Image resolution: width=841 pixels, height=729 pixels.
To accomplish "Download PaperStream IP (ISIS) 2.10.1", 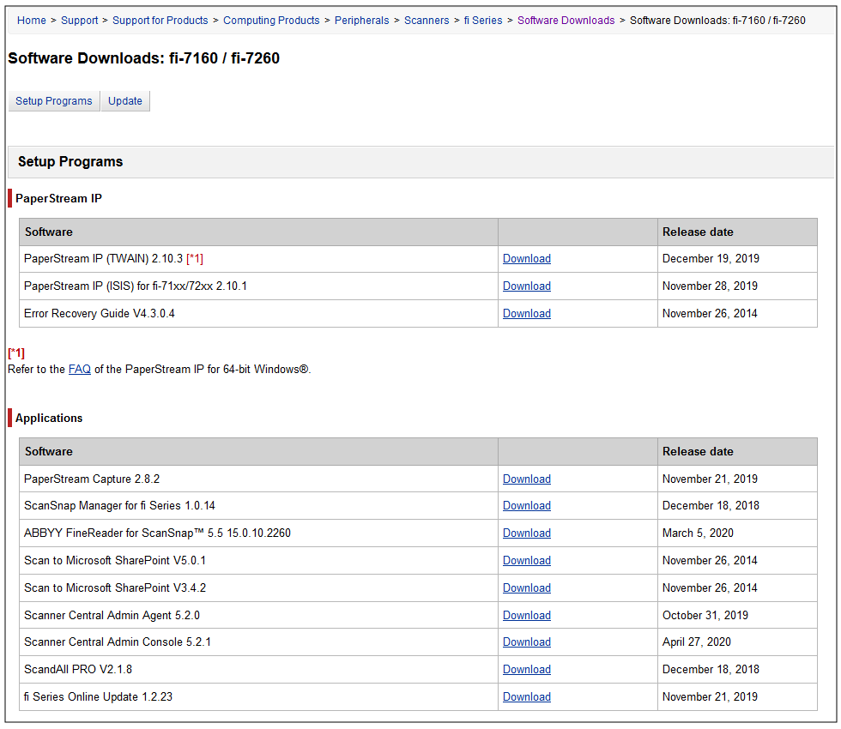I will pos(527,286).
